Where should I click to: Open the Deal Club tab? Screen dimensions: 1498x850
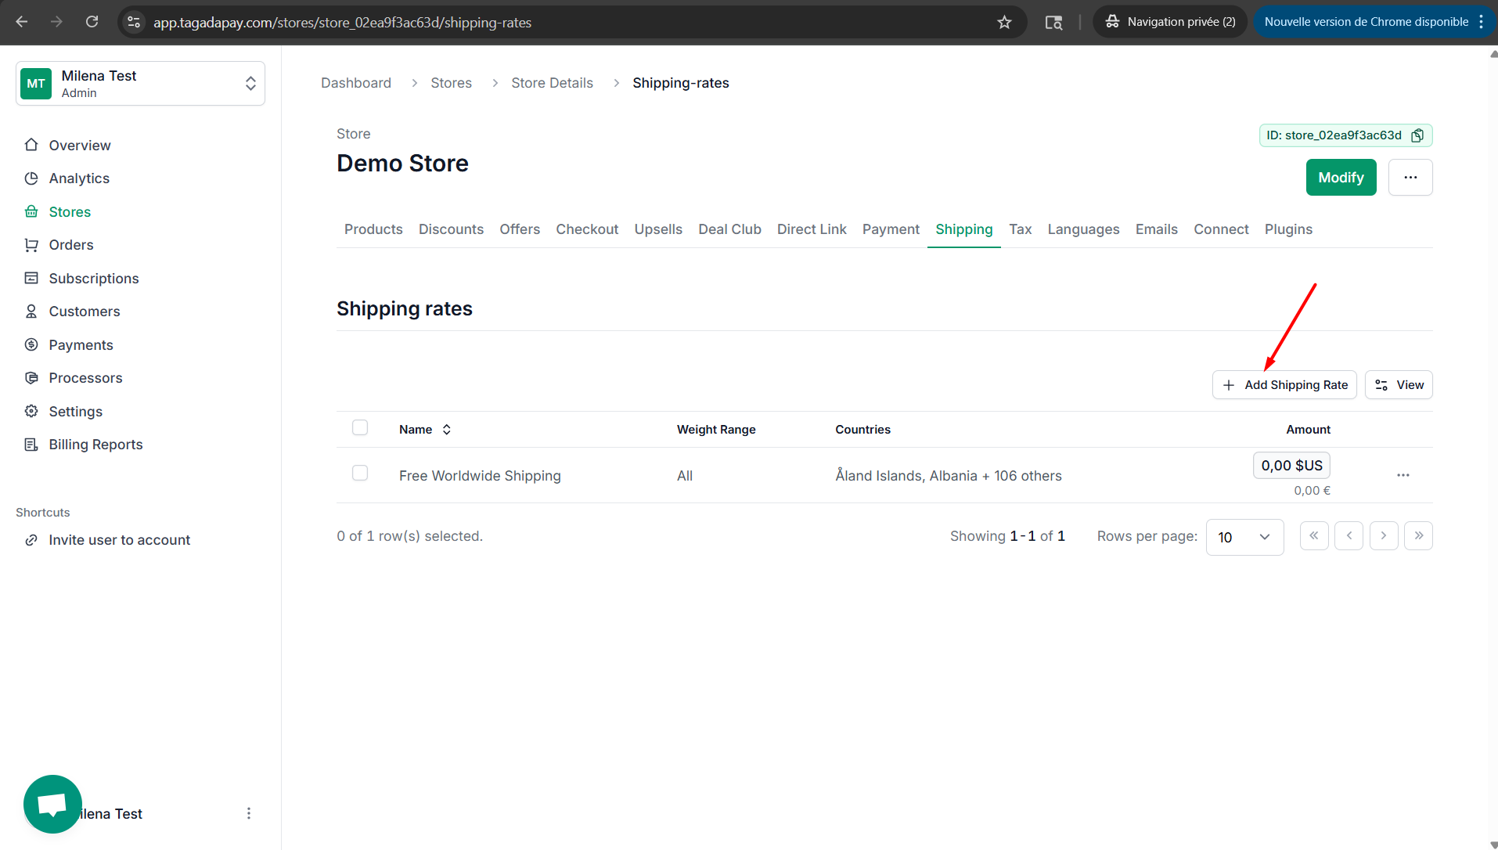[x=729, y=229]
